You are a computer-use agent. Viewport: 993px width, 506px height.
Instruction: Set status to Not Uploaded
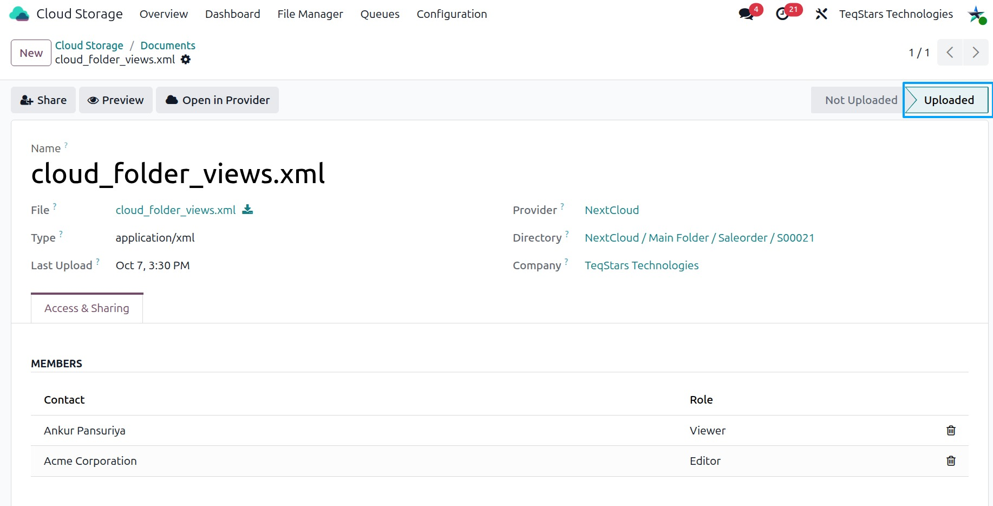(x=860, y=100)
